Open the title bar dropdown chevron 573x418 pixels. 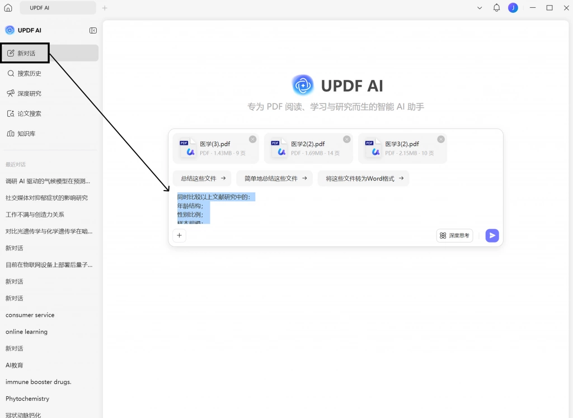pyautogui.click(x=480, y=8)
